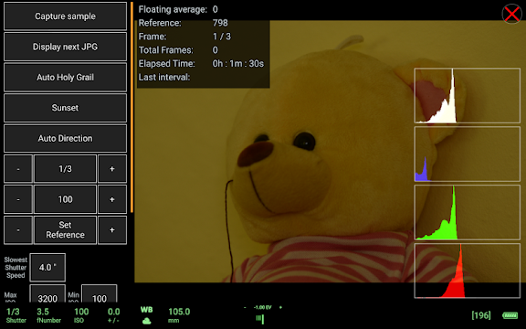Tap the [196] remaining shots counter
The height and width of the screenshot is (329, 526).
(481, 315)
